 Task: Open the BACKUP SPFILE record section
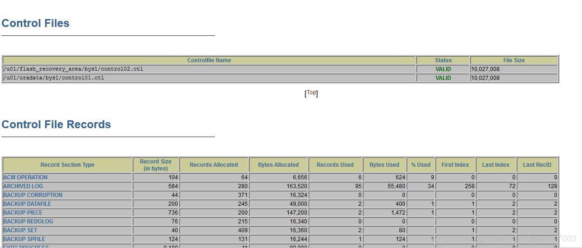24,239
